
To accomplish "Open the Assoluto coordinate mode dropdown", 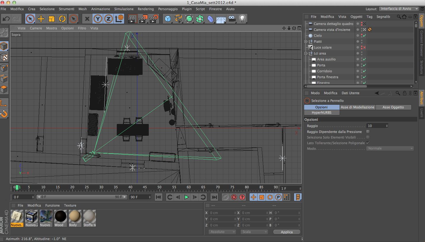I will click(223, 232).
